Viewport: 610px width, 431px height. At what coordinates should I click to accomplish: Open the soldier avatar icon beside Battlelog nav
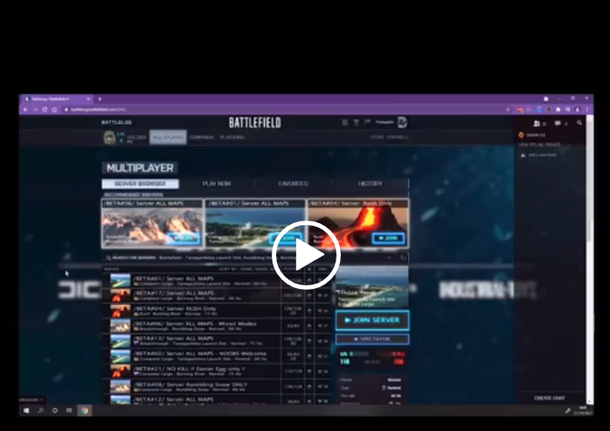pyautogui.click(x=110, y=137)
